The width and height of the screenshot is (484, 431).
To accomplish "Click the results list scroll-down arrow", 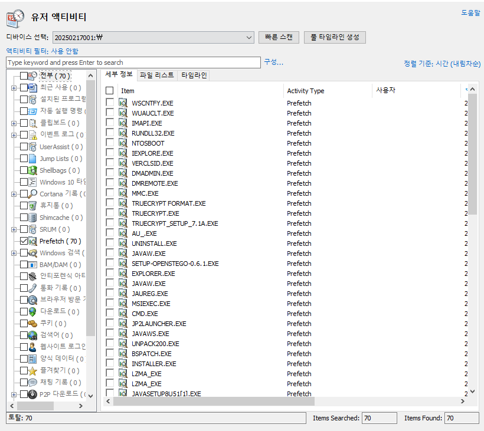I will (472, 391).
